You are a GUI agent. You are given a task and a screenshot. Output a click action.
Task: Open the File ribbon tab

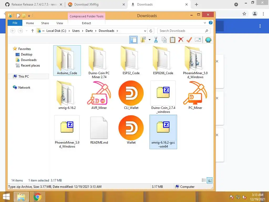tap(15, 23)
